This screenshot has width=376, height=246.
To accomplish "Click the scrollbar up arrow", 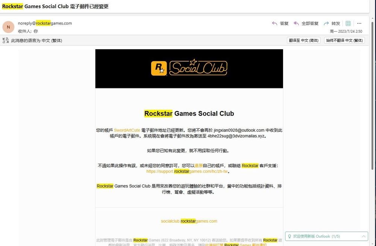I will tap(372, 18).
